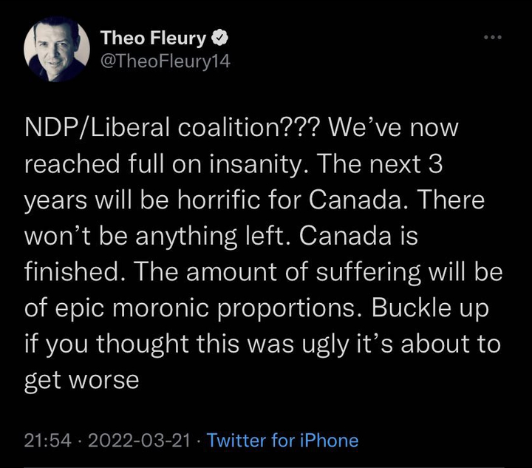The width and height of the screenshot is (532, 468).
Task: Click the words "The next 3 years"
Action: pyautogui.click(x=369, y=163)
